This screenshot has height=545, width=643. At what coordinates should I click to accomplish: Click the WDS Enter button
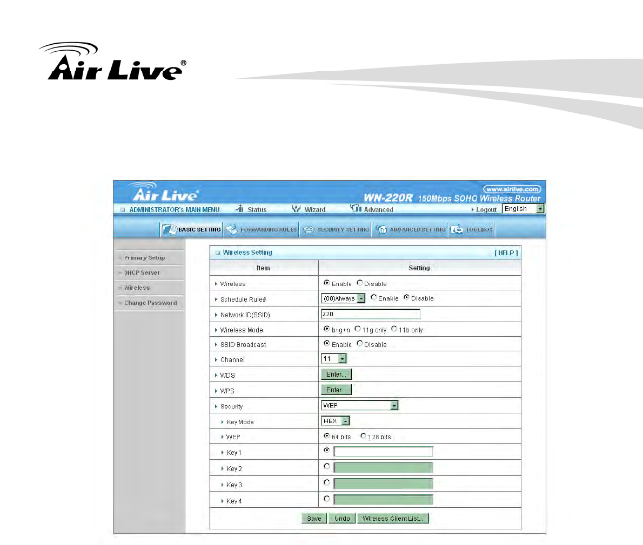(x=336, y=374)
